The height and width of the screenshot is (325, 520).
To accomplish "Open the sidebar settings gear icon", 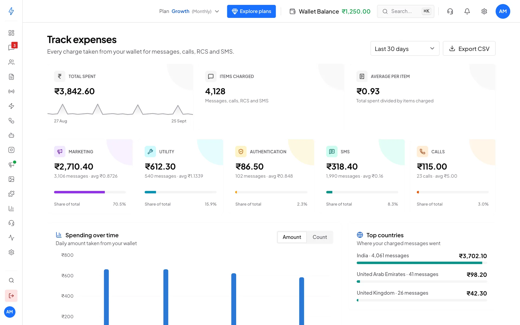I will tap(11, 252).
